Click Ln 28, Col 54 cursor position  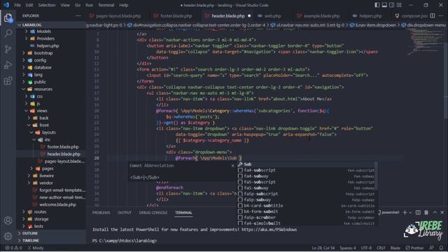323,248
